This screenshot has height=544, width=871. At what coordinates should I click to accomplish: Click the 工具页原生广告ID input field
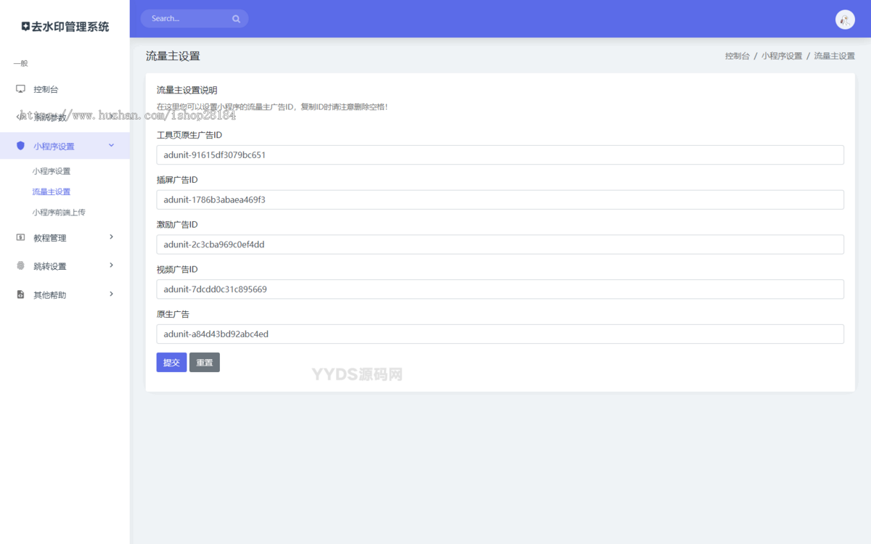click(x=501, y=154)
